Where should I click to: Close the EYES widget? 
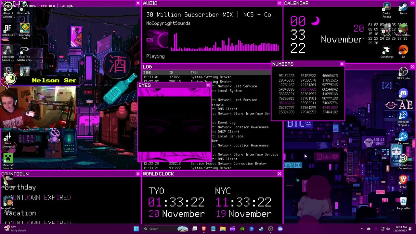208,85
